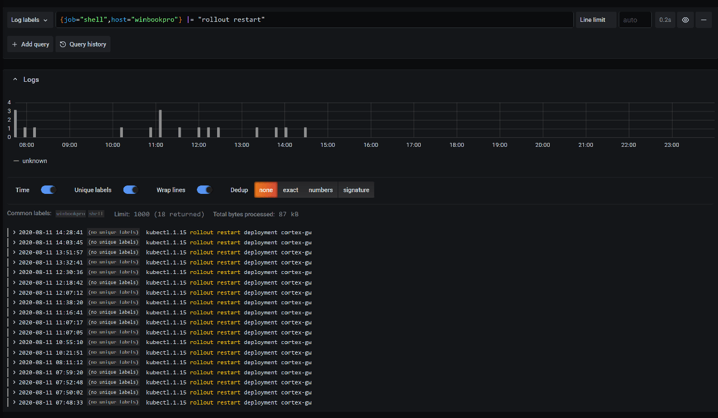Expand the 07:48:33 log row

(x=14, y=402)
